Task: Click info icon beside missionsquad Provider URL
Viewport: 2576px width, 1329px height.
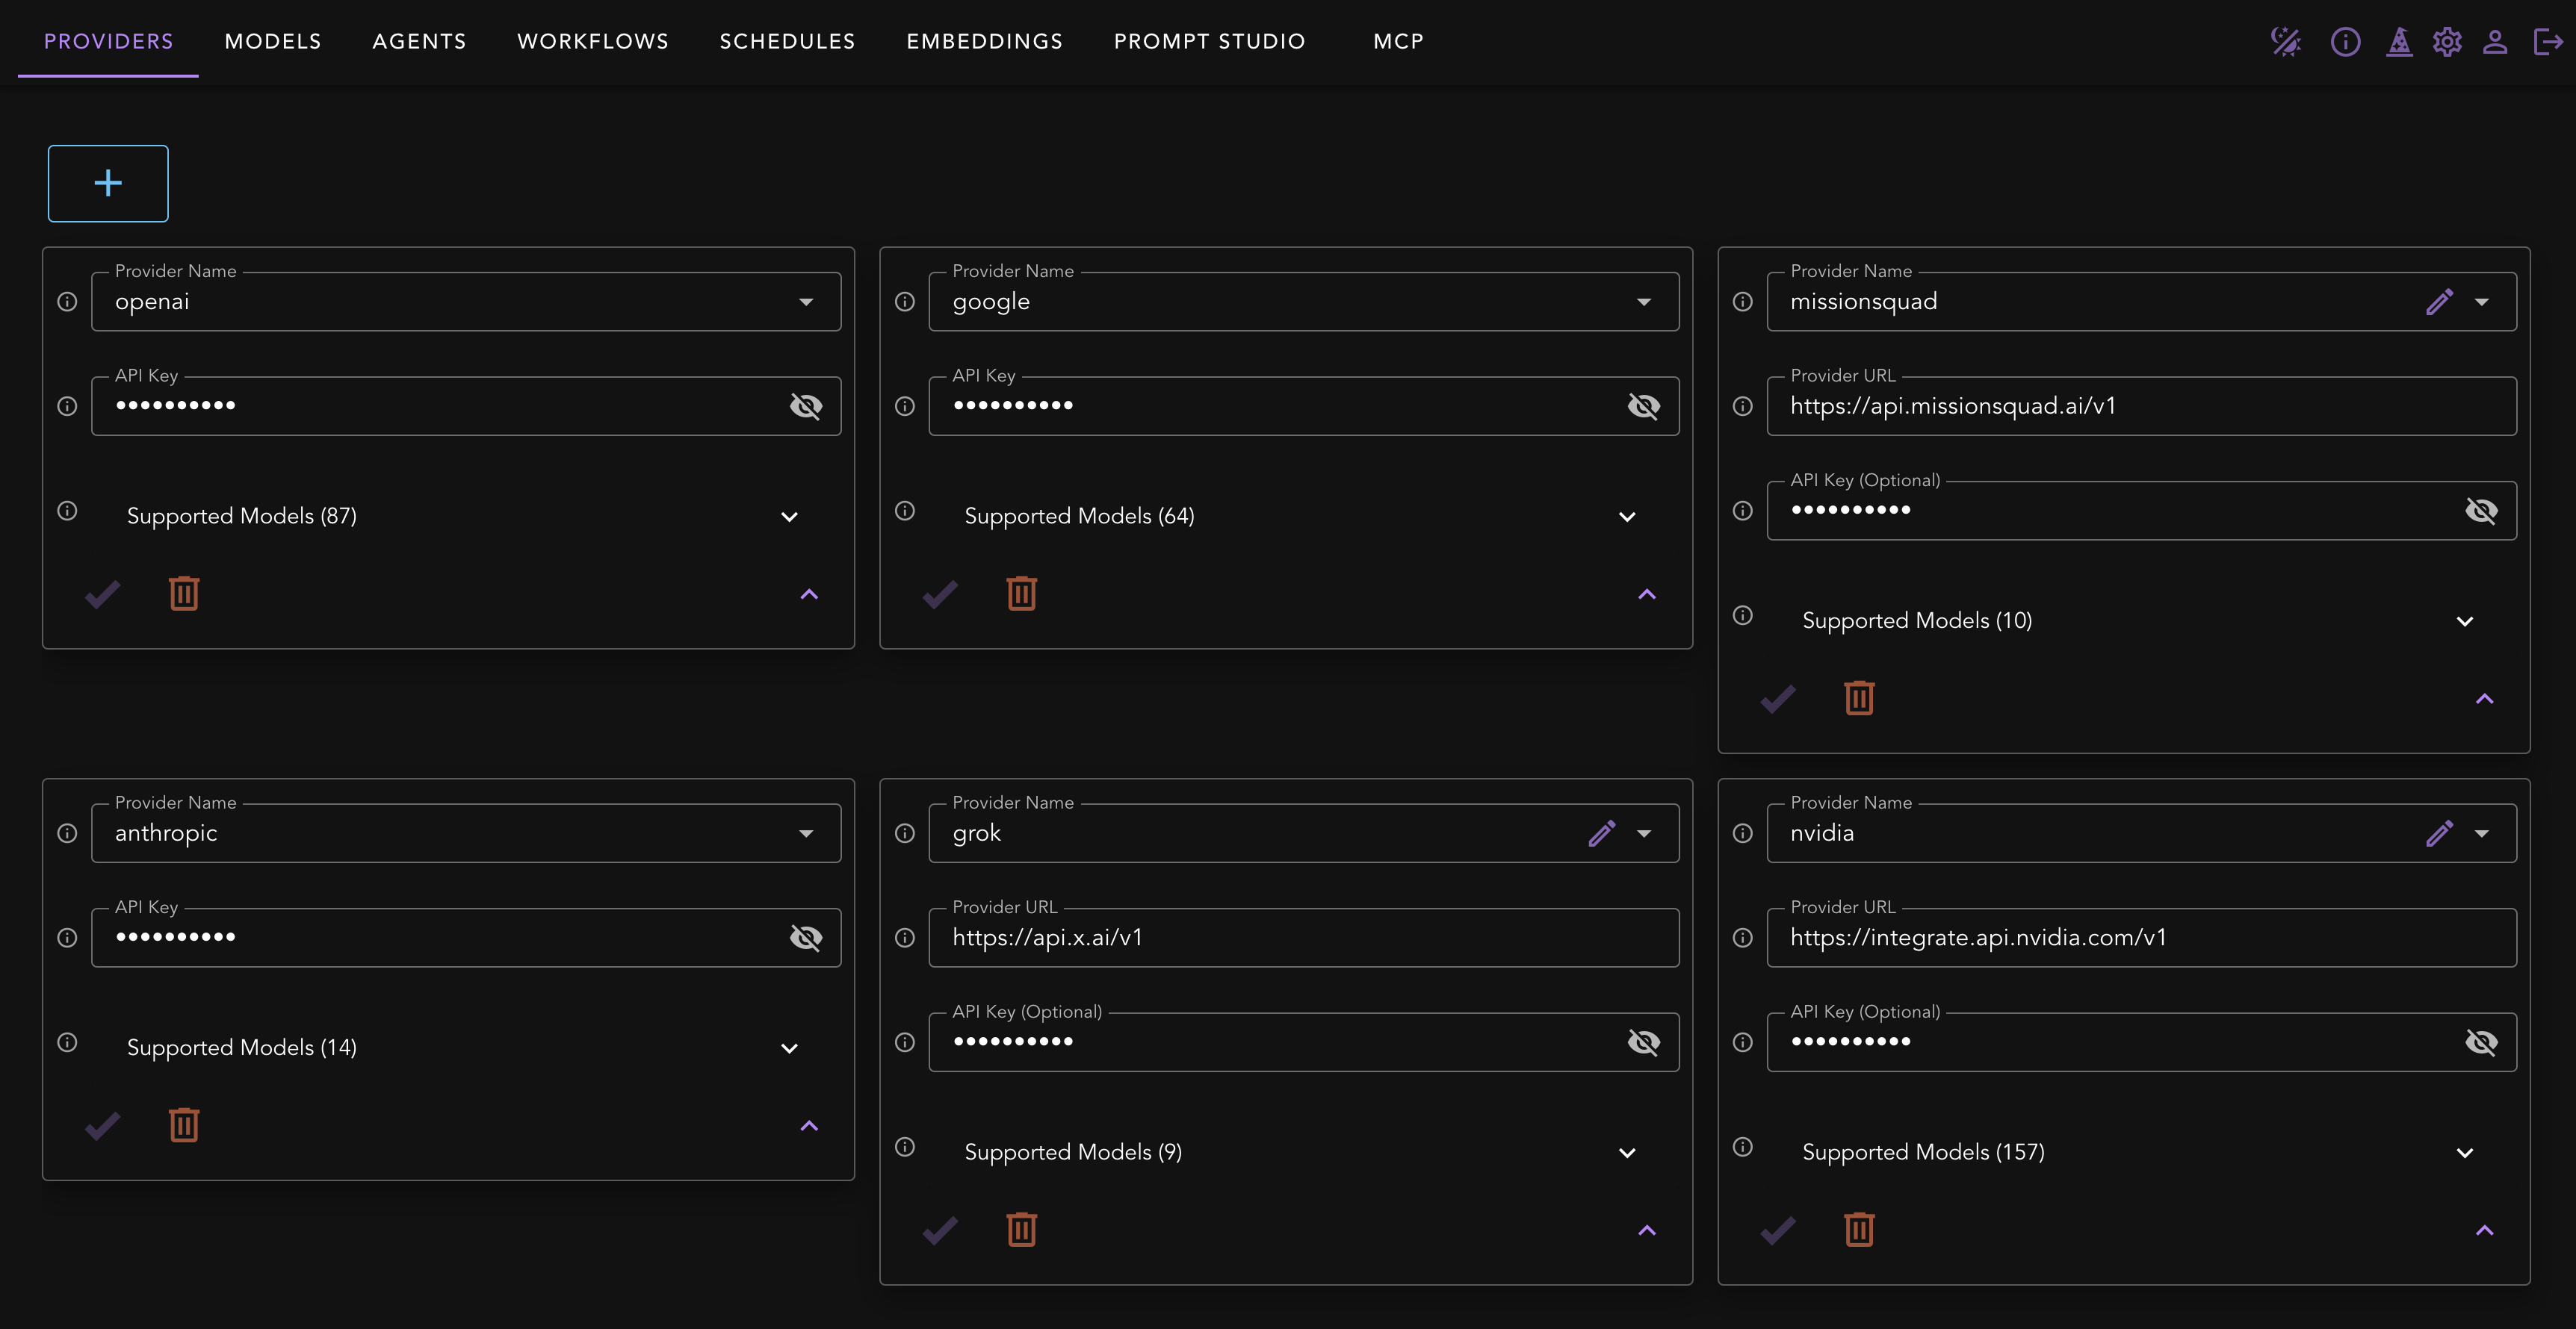Action: (1743, 405)
